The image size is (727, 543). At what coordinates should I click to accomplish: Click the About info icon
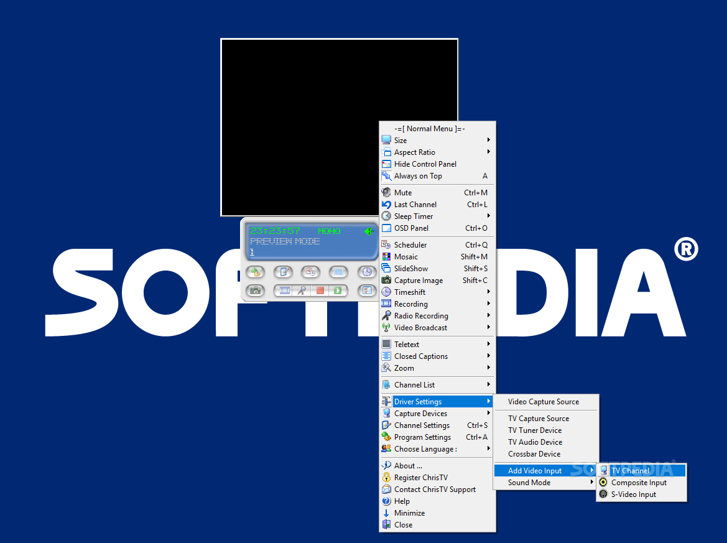coord(386,465)
